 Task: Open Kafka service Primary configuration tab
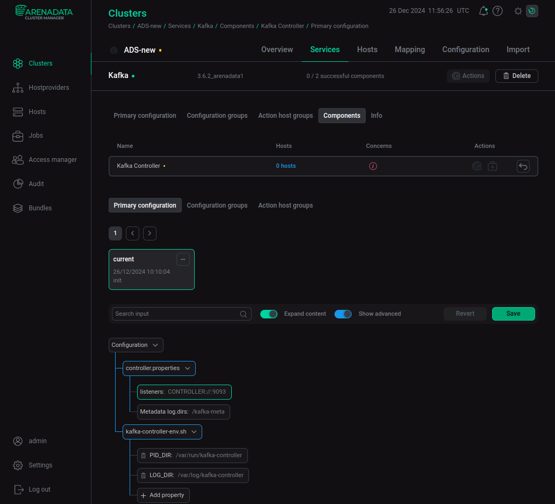tap(145, 116)
